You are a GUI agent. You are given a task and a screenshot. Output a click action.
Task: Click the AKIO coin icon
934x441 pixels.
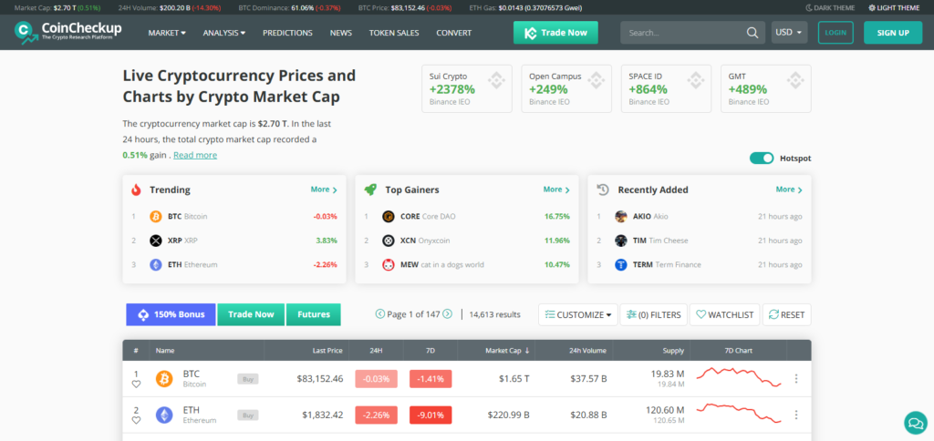[620, 216]
